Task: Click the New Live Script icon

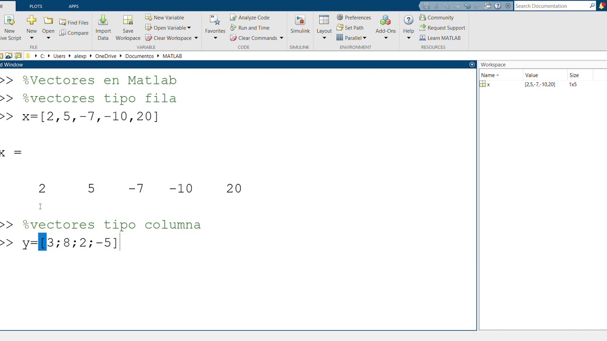Action: click(9, 20)
